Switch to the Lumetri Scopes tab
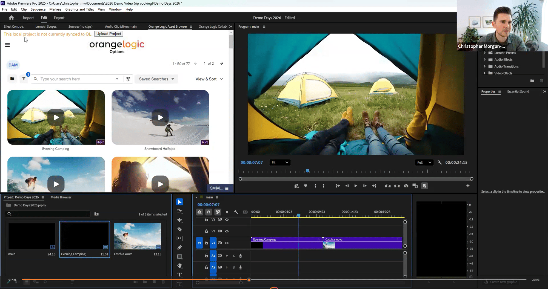The image size is (548, 289). click(x=46, y=27)
